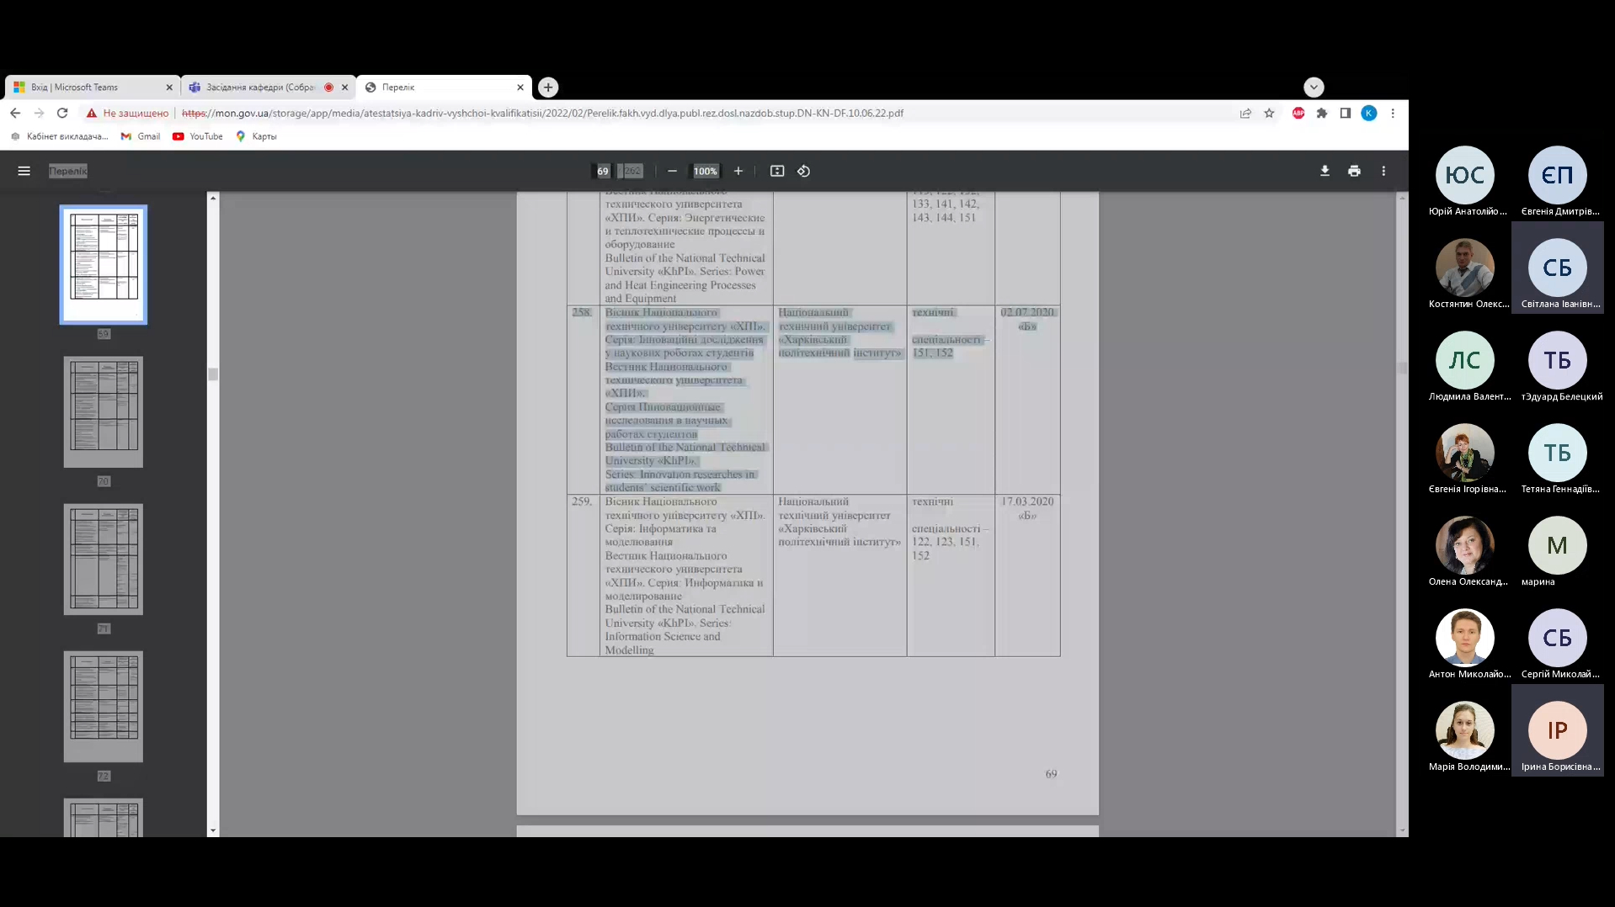1615x907 pixels.
Task: Close the Засідання кафедри tab
Action: point(344,87)
